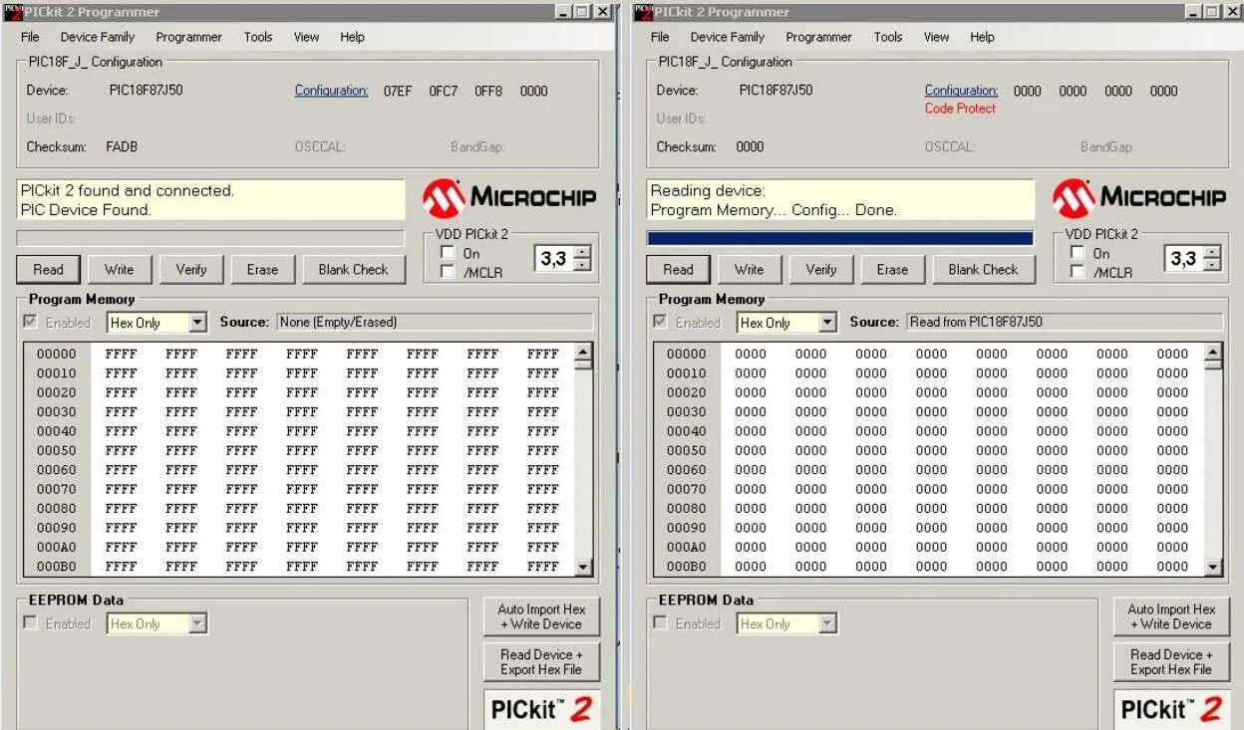Click right window program memory scrollbar up arrow

pos(1213,352)
